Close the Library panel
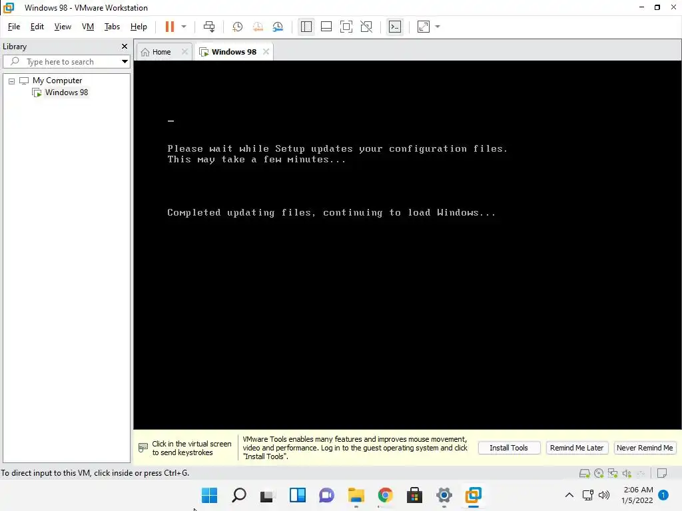This screenshot has width=682, height=511. tap(125, 46)
